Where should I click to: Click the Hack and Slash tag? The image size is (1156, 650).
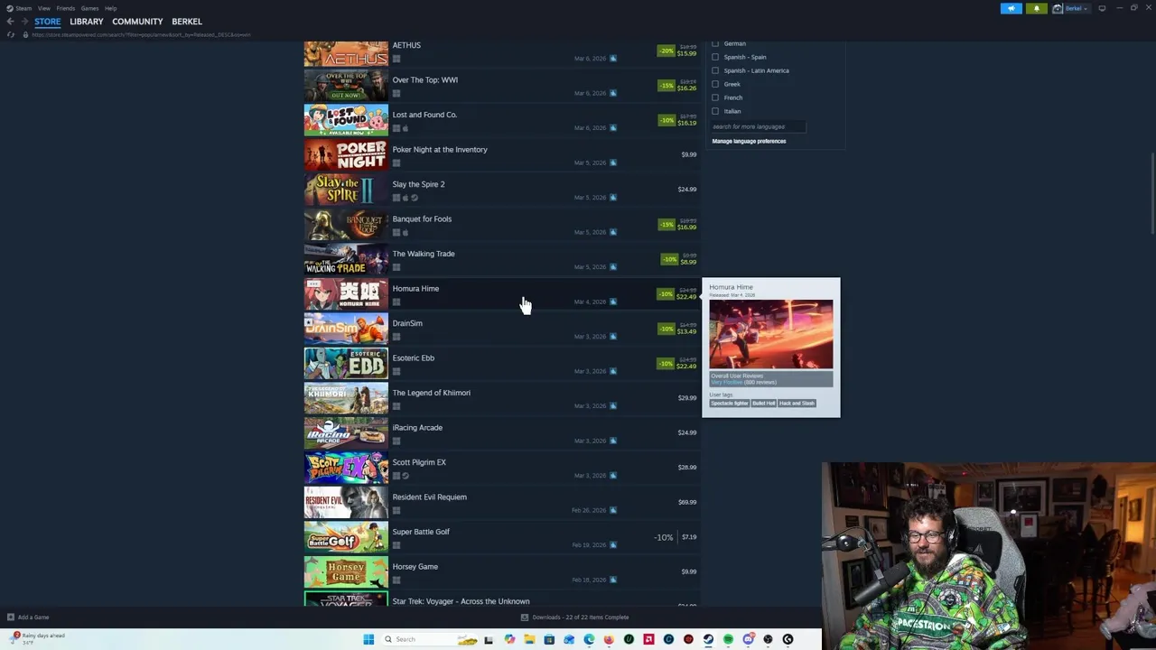point(797,404)
